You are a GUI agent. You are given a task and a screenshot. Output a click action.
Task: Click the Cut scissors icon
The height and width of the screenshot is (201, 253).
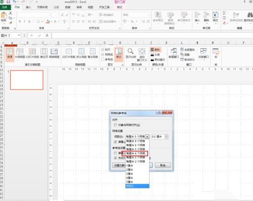point(11,13)
